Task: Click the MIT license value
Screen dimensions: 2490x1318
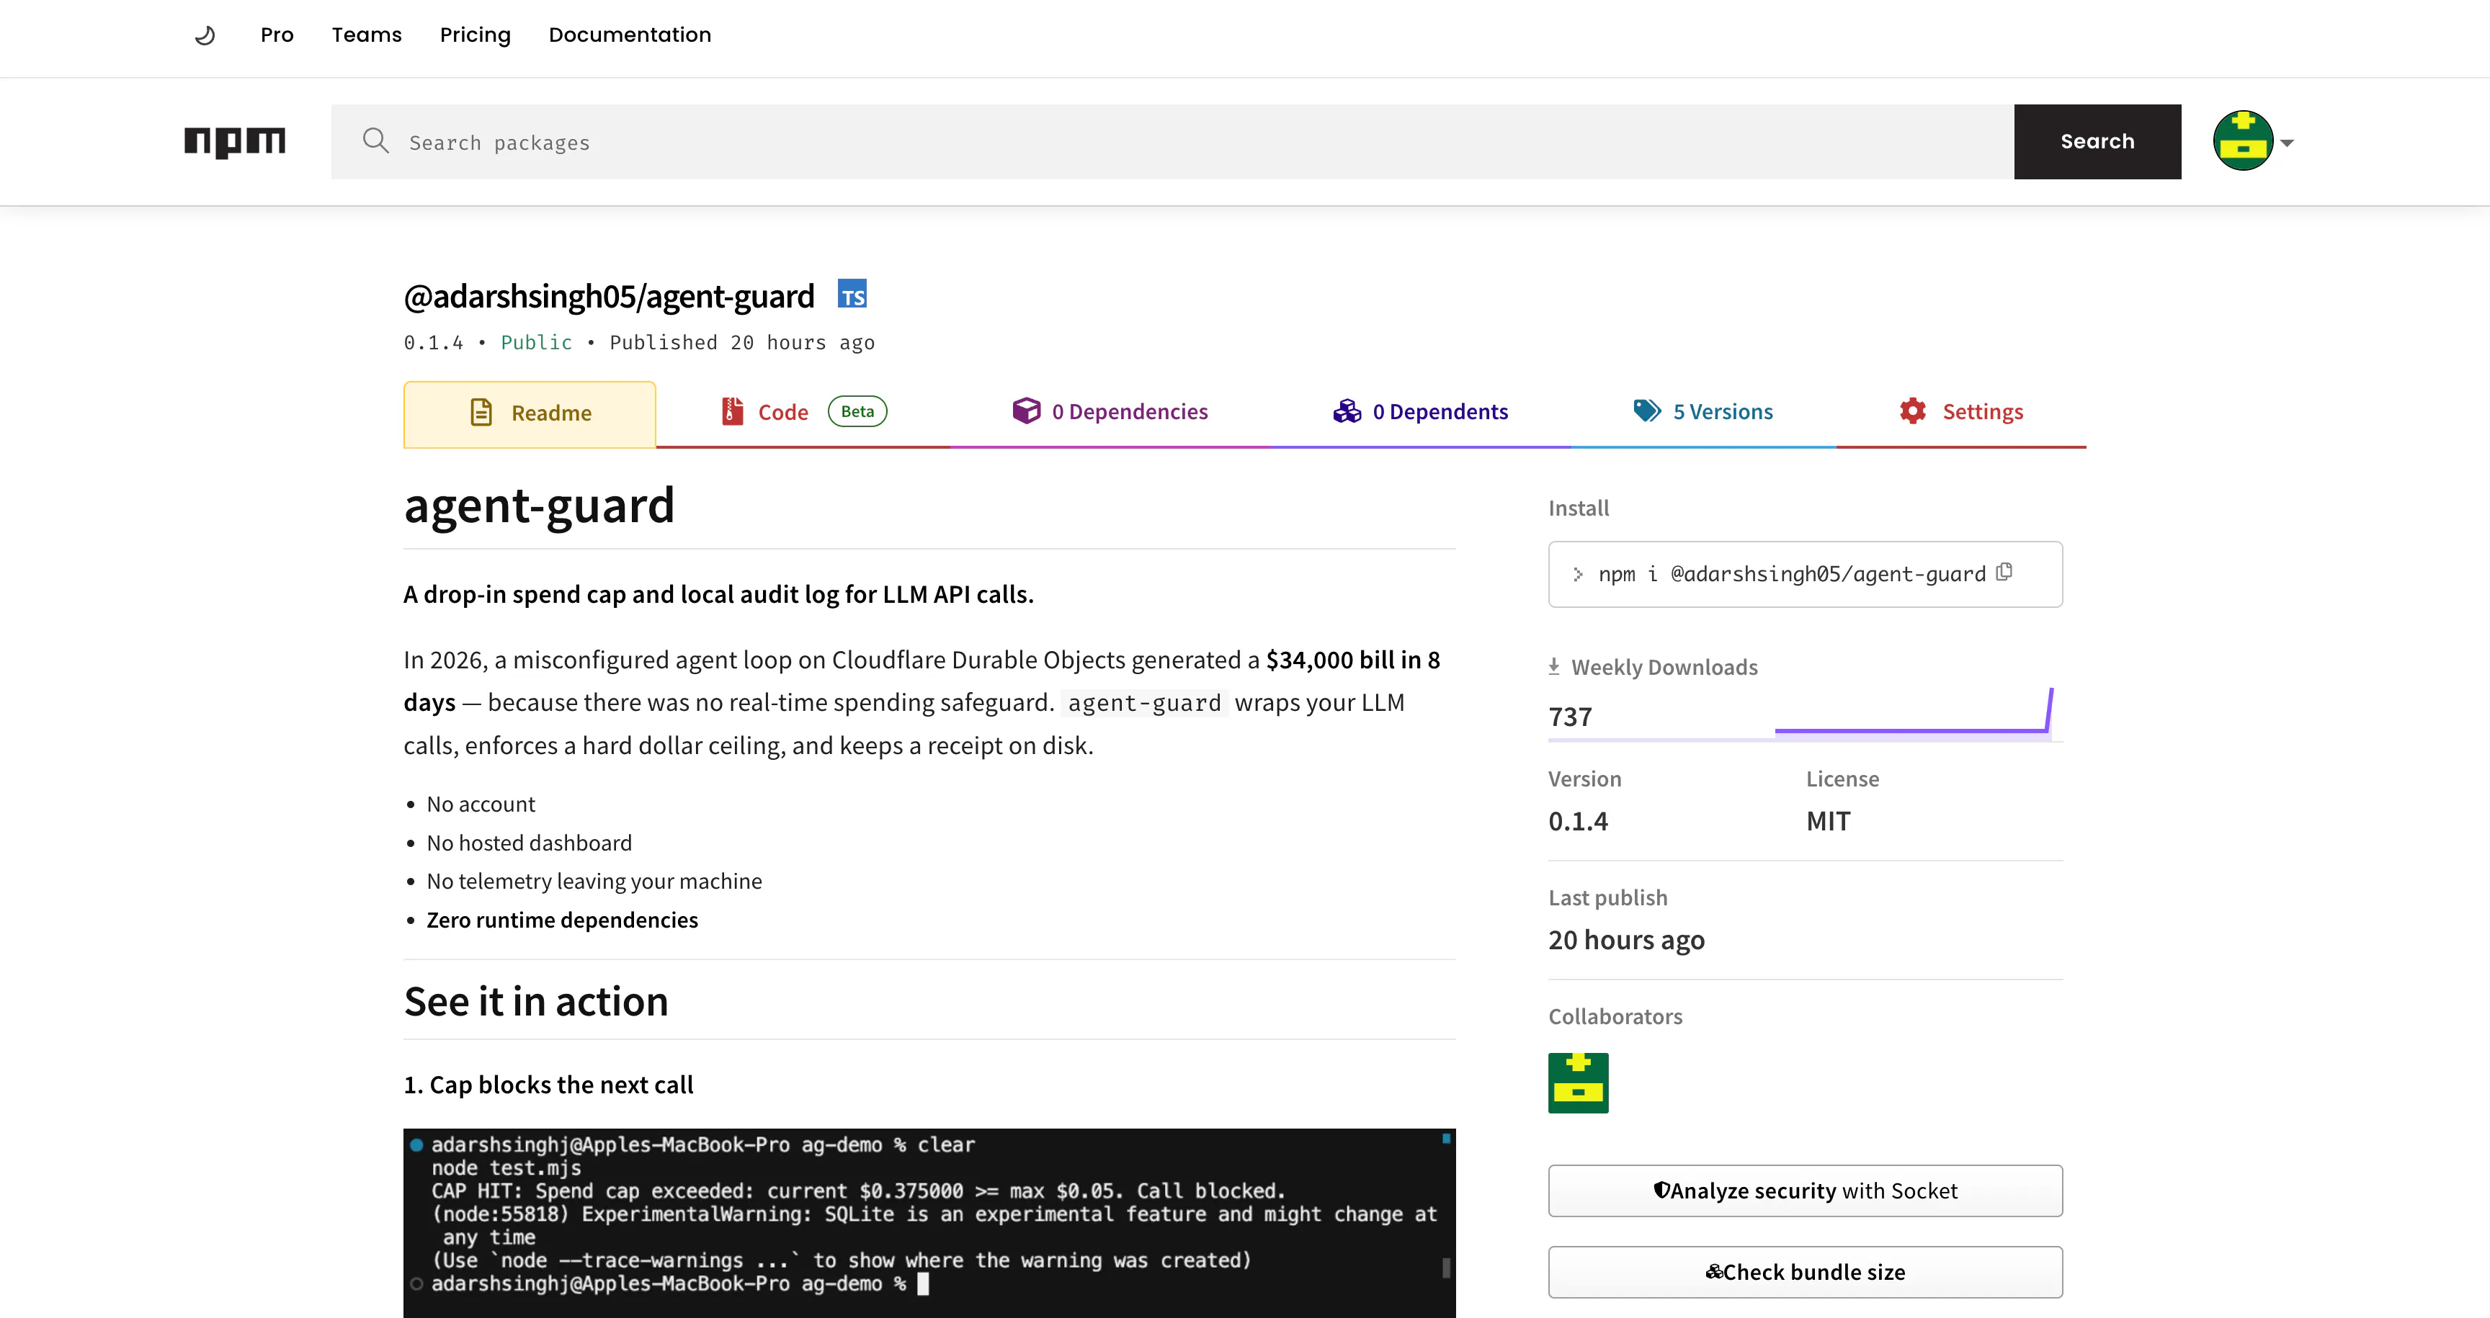Action: [x=1828, y=821]
